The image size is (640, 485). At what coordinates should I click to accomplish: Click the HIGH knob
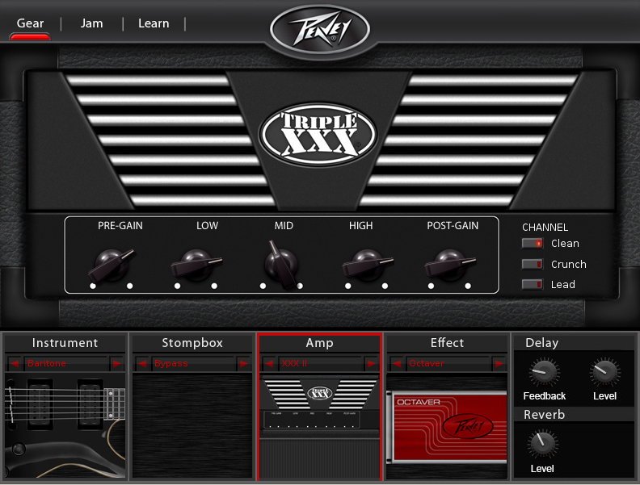pyautogui.click(x=368, y=265)
